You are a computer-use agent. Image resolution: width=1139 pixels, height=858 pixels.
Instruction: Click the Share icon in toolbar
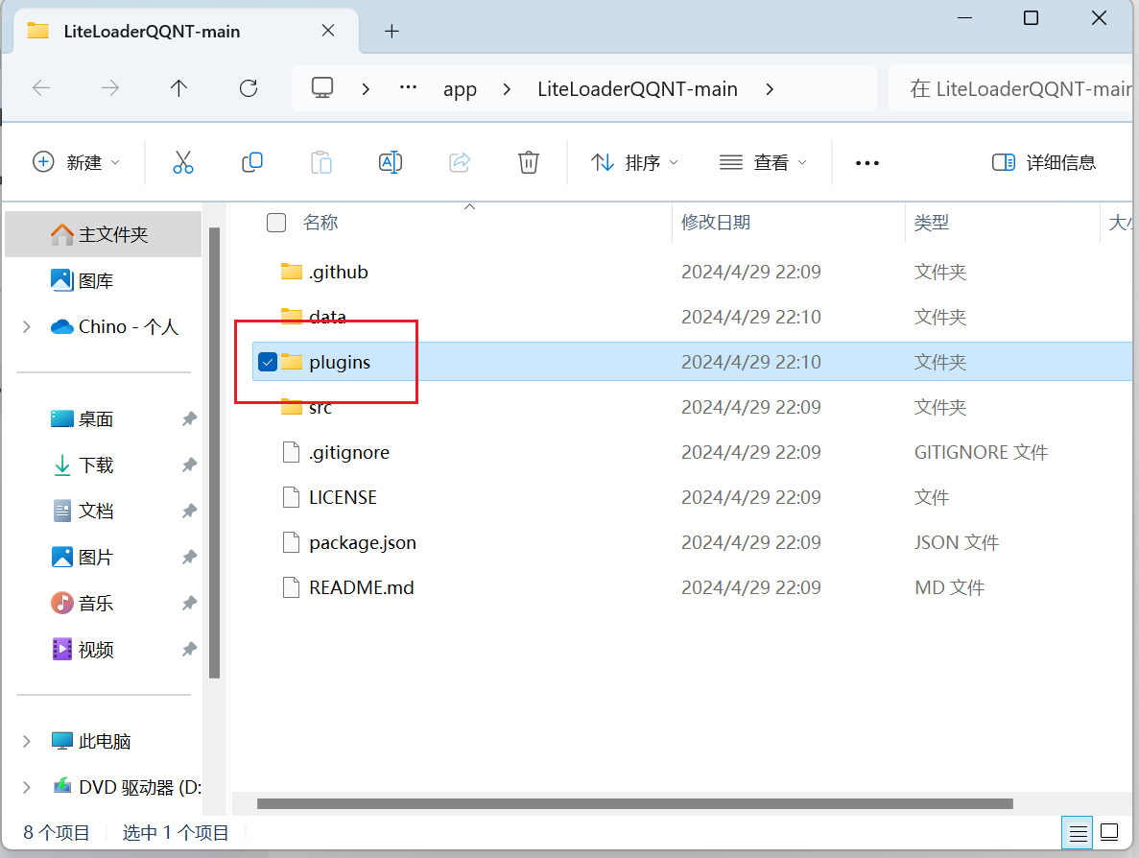460,162
